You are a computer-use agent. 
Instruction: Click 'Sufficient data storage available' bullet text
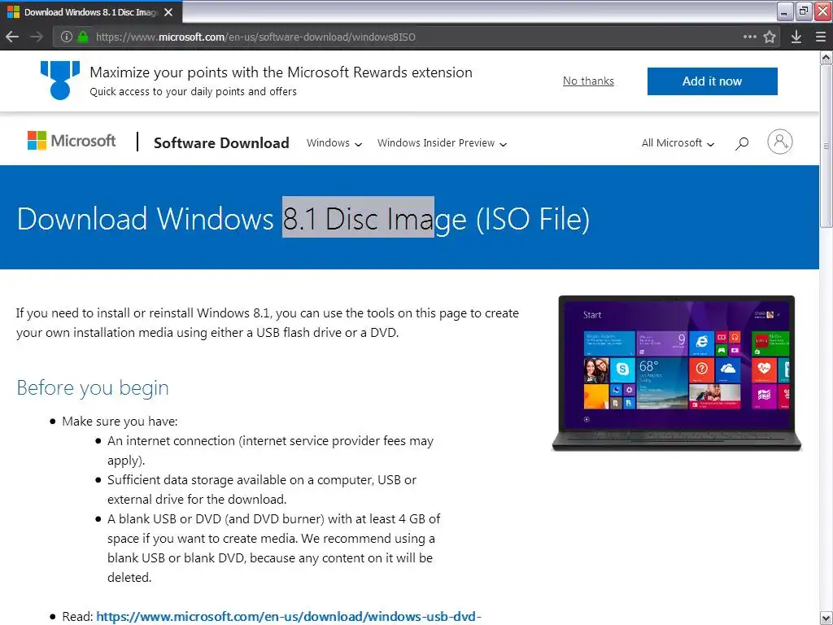click(262, 489)
